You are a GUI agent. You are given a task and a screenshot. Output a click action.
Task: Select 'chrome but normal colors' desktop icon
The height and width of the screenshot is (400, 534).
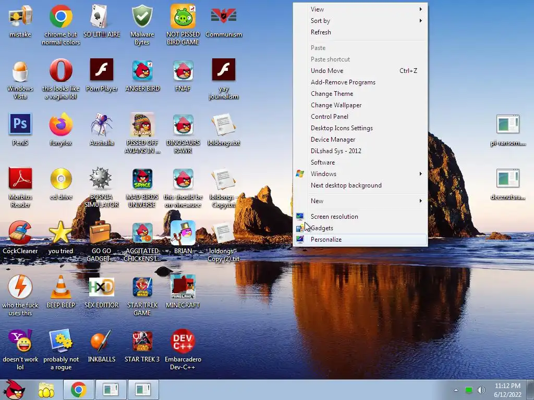tap(60, 24)
